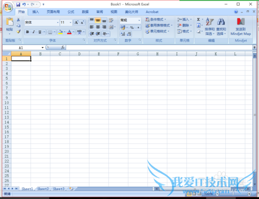The height and width of the screenshot is (199, 259).
Task: Open 单元格样式 cell styles menu
Action: click(x=157, y=31)
